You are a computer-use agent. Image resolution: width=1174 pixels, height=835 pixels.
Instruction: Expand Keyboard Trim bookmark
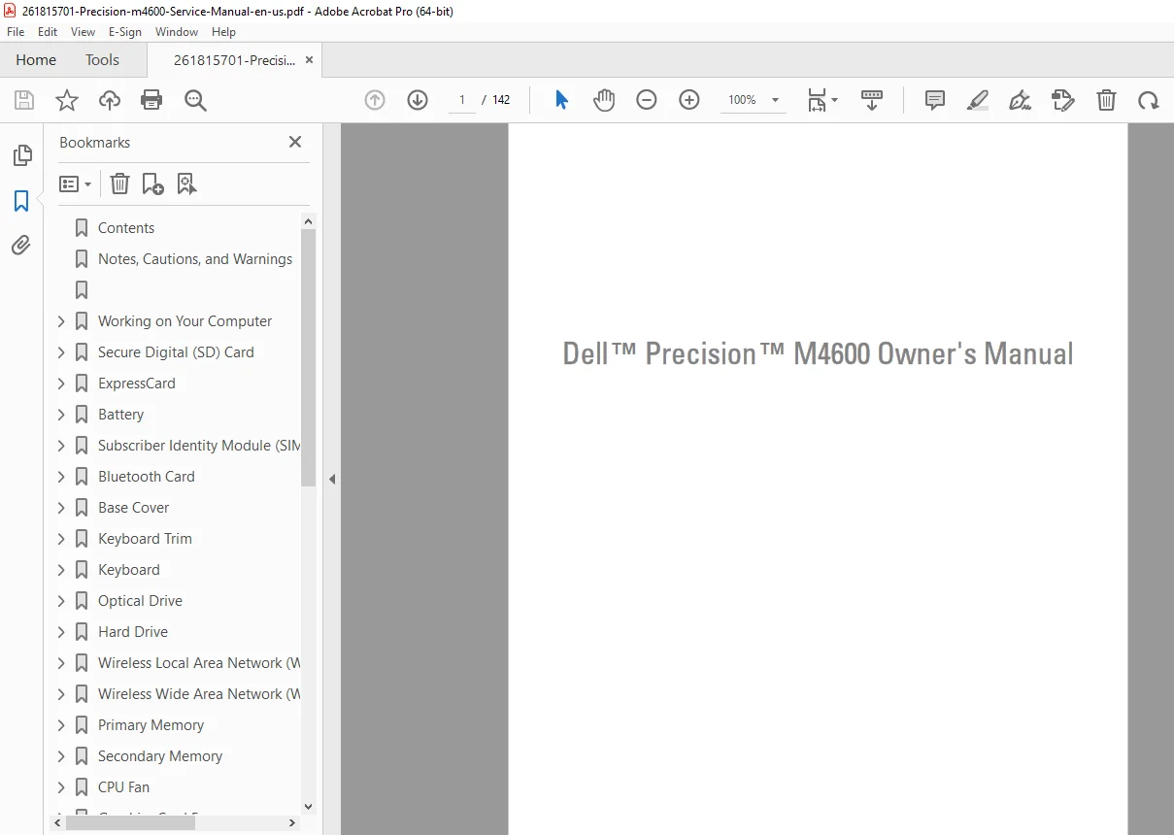tap(61, 539)
